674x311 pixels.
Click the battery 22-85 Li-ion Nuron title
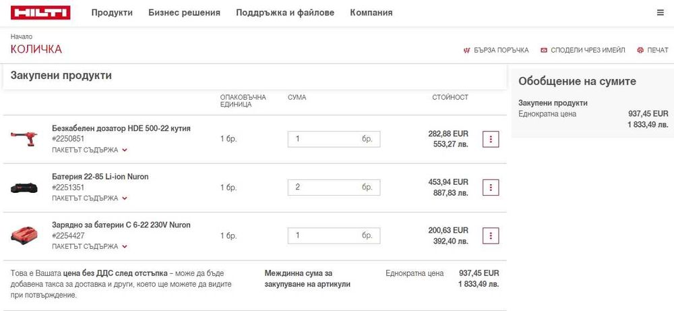tap(100, 177)
